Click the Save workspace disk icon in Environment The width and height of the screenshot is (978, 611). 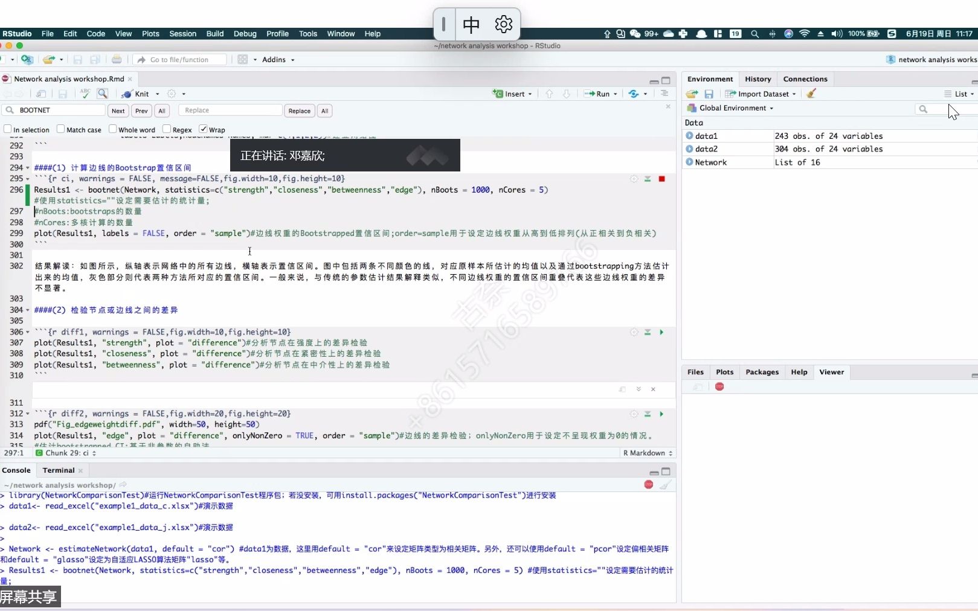point(709,94)
